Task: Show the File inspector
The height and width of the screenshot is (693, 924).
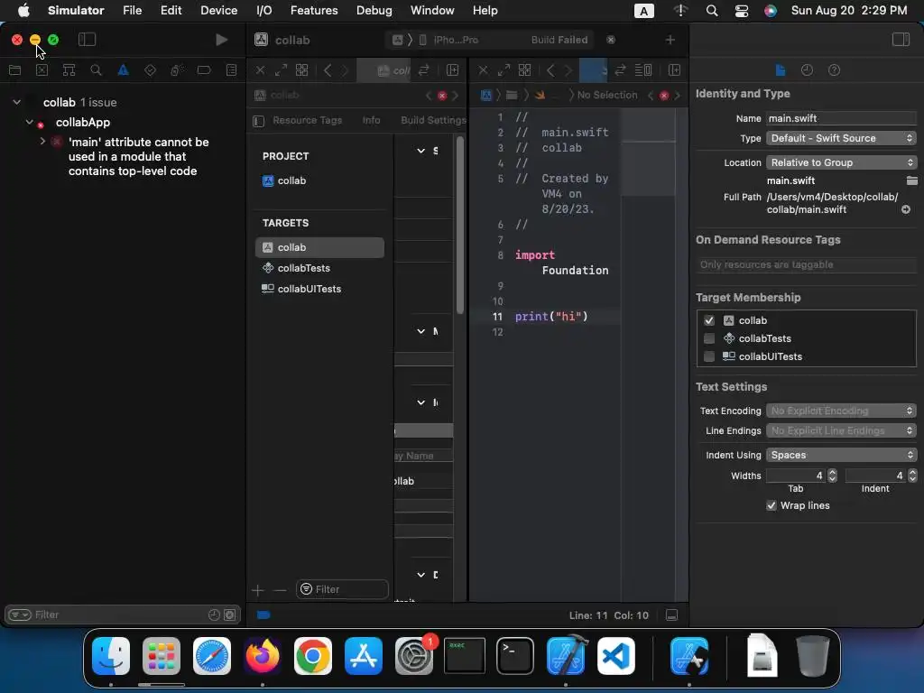Action: tap(781, 70)
